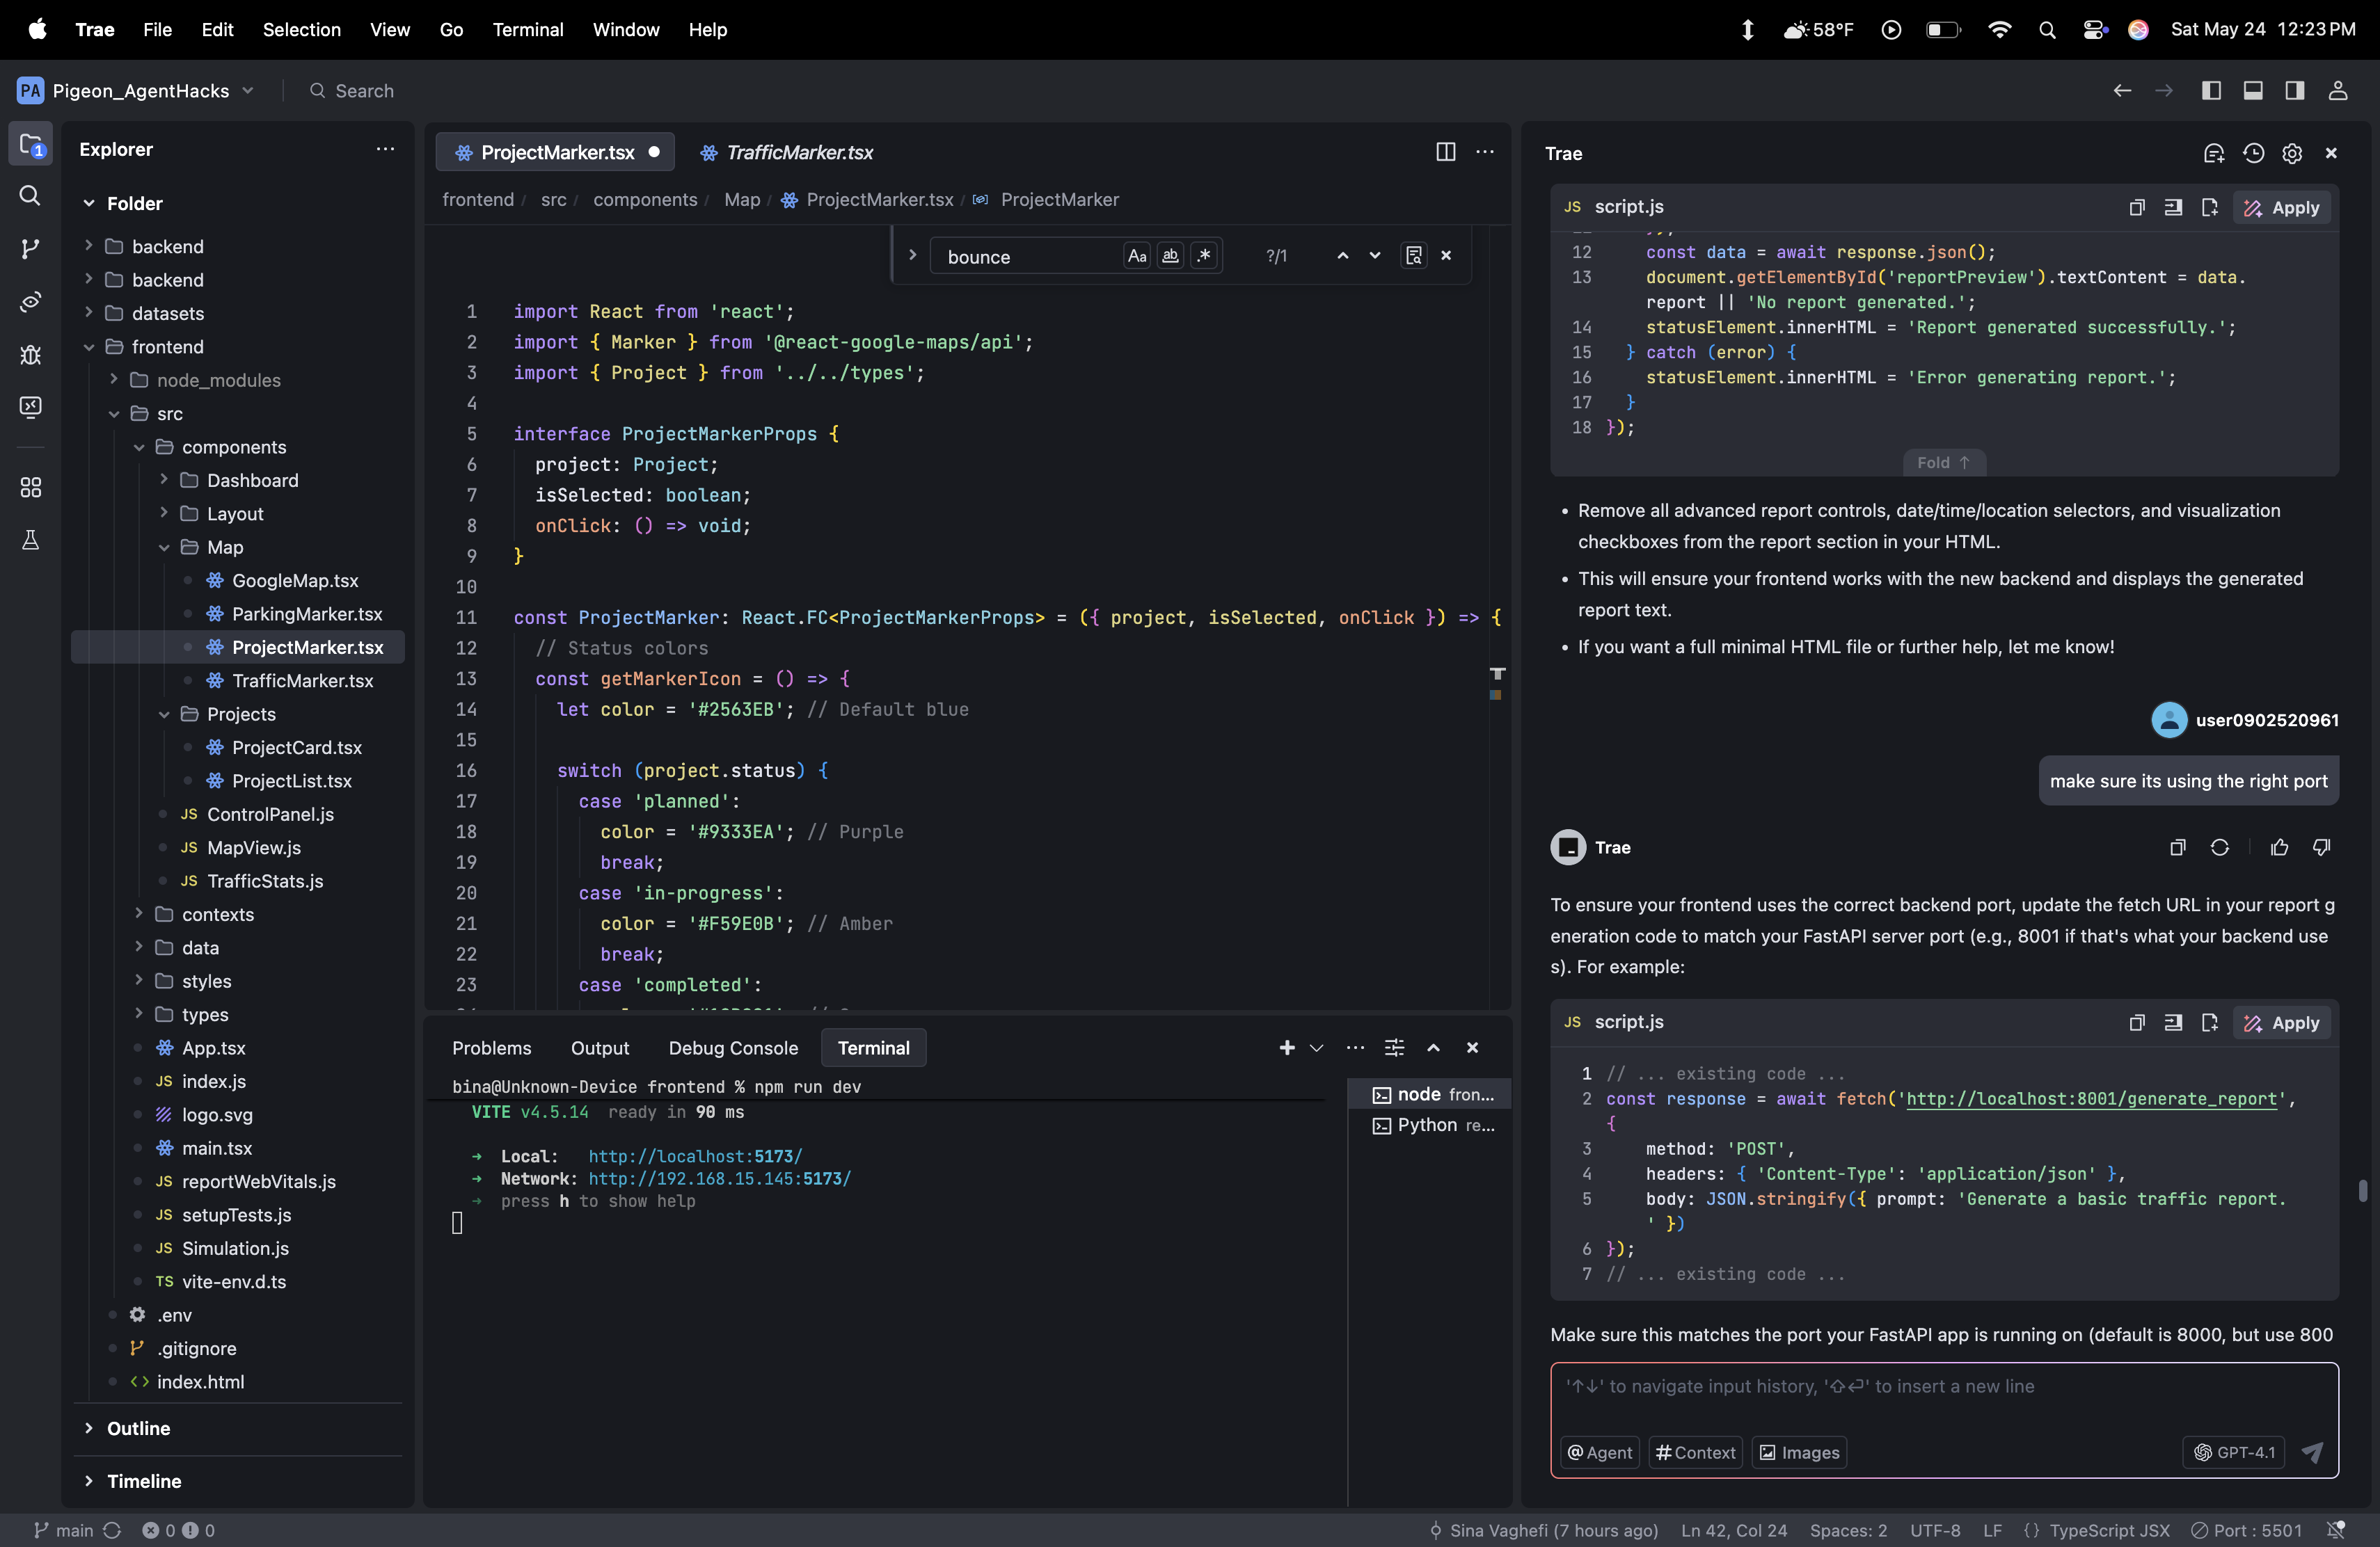
Task: Open Trae panel settings gear
Action: pos(2292,153)
